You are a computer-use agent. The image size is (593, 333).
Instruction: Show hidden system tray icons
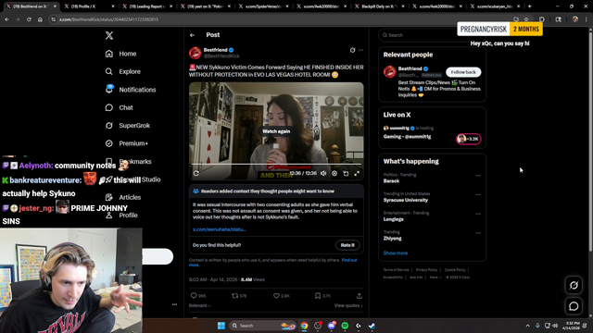[x=527, y=326]
